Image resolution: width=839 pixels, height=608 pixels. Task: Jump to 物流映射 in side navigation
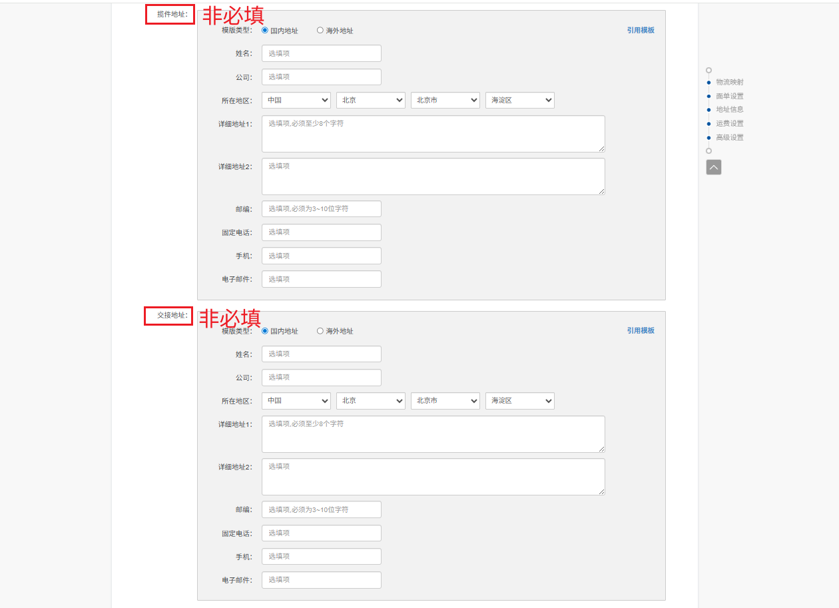[730, 82]
